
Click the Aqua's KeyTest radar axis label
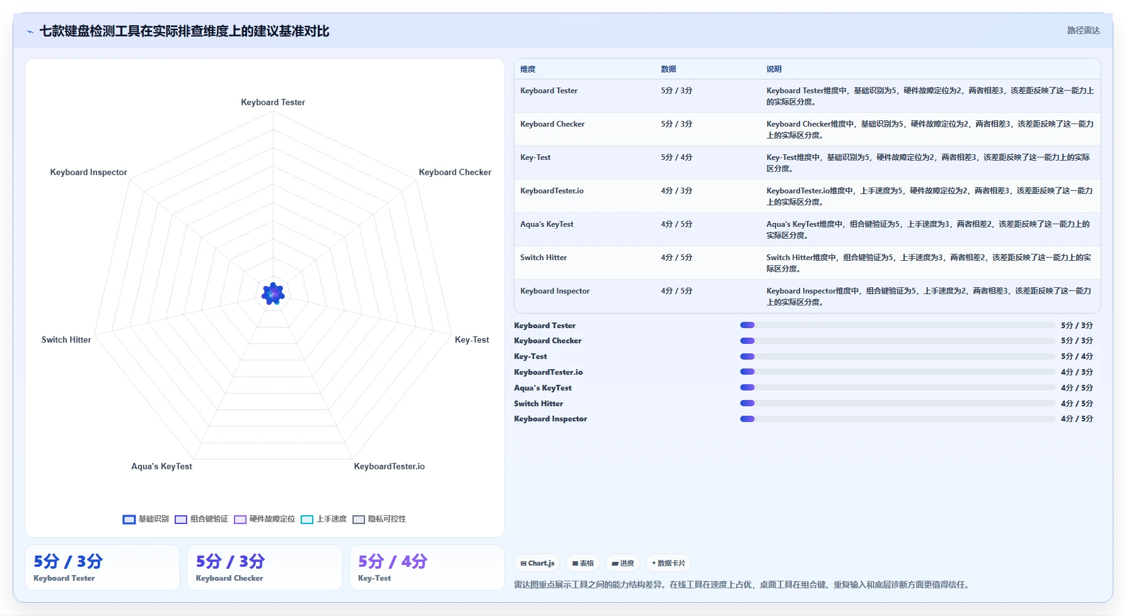coord(161,466)
